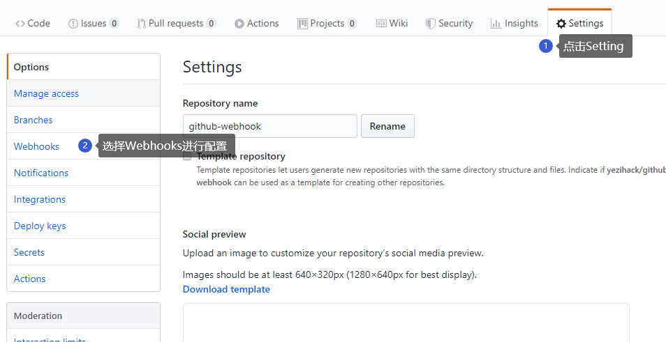Click the Wiki book icon
The width and height of the screenshot is (666, 342).
pos(381,24)
